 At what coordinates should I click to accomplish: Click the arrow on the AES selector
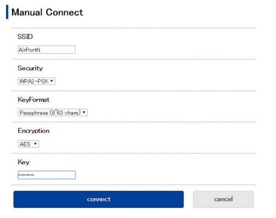click(x=35, y=144)
